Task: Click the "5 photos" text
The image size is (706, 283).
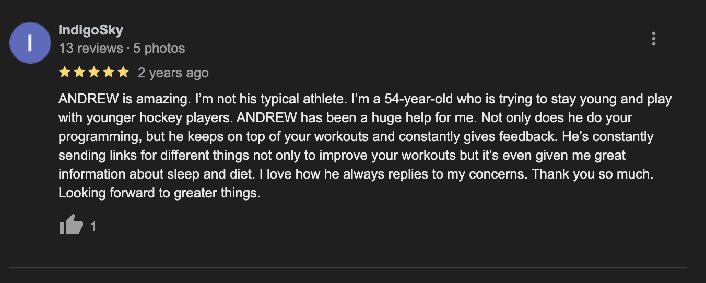Action: pos(159,49)
